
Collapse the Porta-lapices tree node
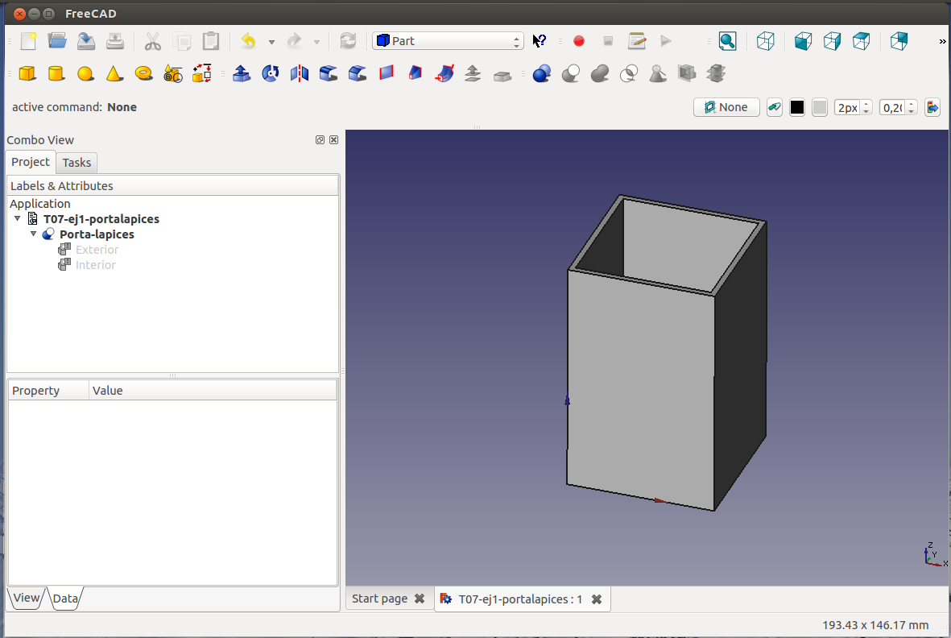[34, 234]
